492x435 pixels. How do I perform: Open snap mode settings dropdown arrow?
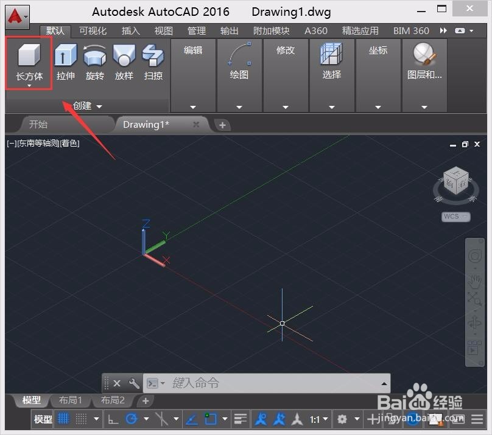96,419
